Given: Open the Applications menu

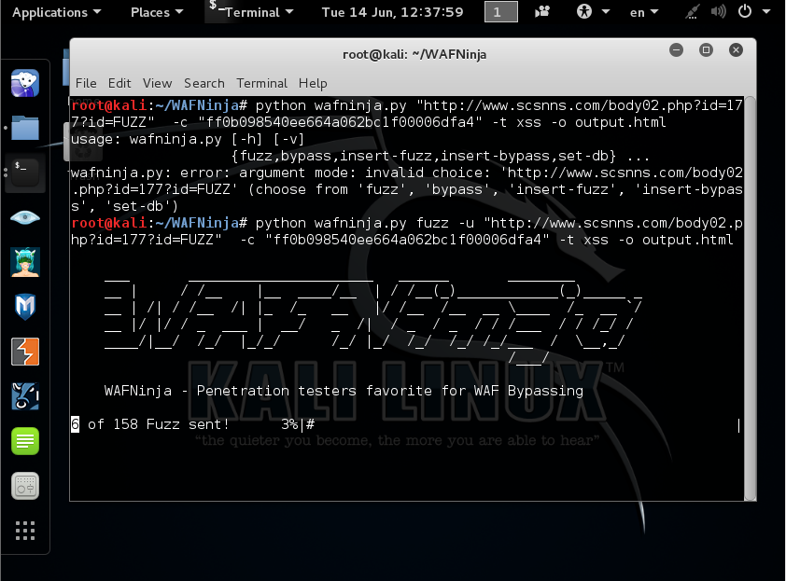Looking at the screenshot, I should click(56, 12).
